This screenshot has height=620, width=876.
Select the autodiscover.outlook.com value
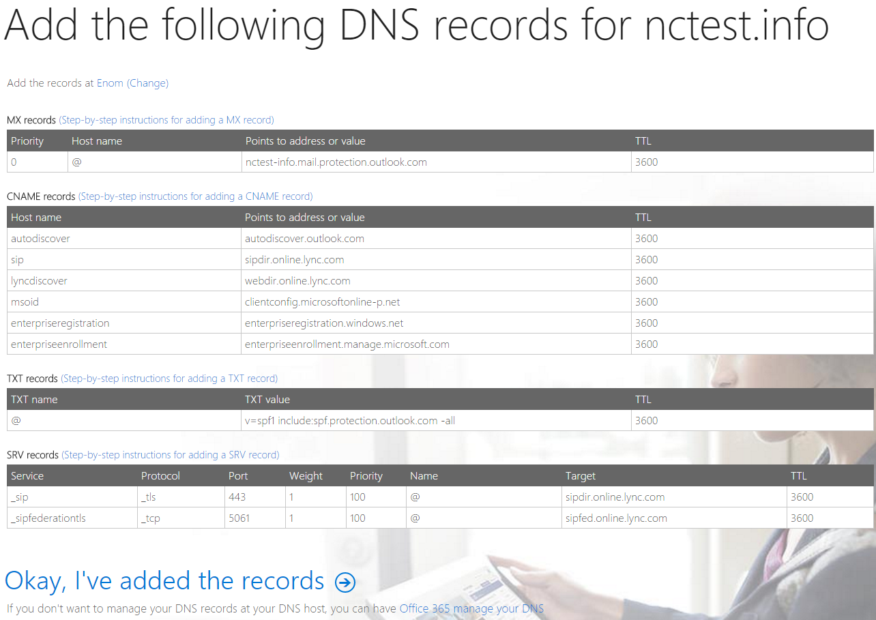(304, 239)
